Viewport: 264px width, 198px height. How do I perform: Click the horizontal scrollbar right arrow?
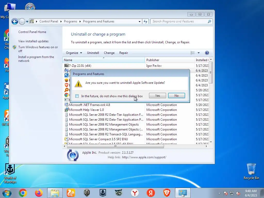(207, 146)
